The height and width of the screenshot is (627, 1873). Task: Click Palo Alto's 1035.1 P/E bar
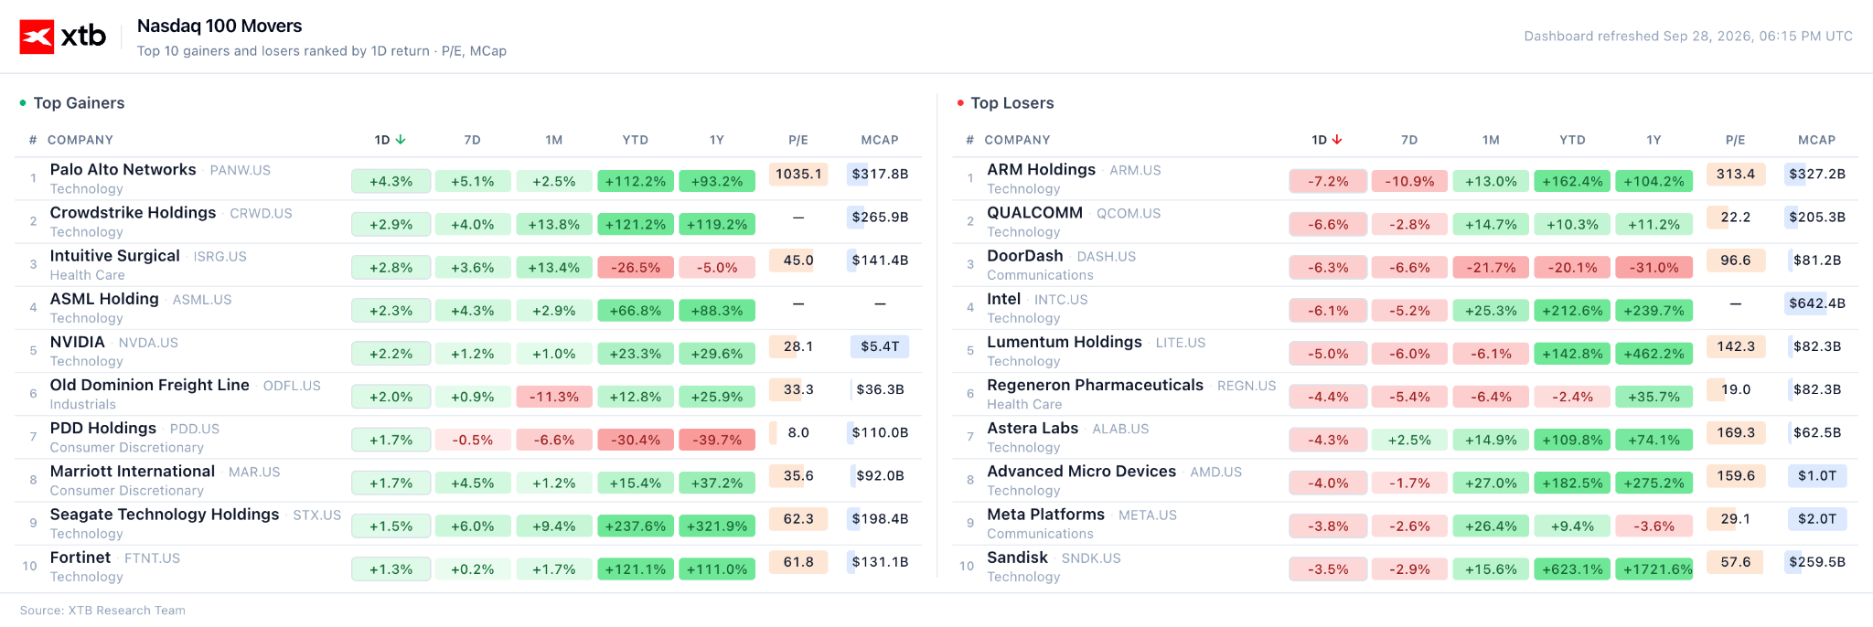pyautogui.click(x=798, y=174)
